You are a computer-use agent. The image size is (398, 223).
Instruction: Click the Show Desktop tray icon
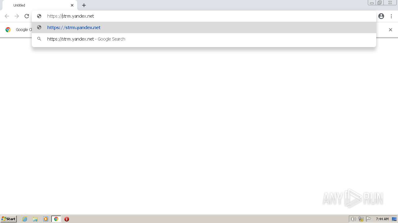click(394, 219)
